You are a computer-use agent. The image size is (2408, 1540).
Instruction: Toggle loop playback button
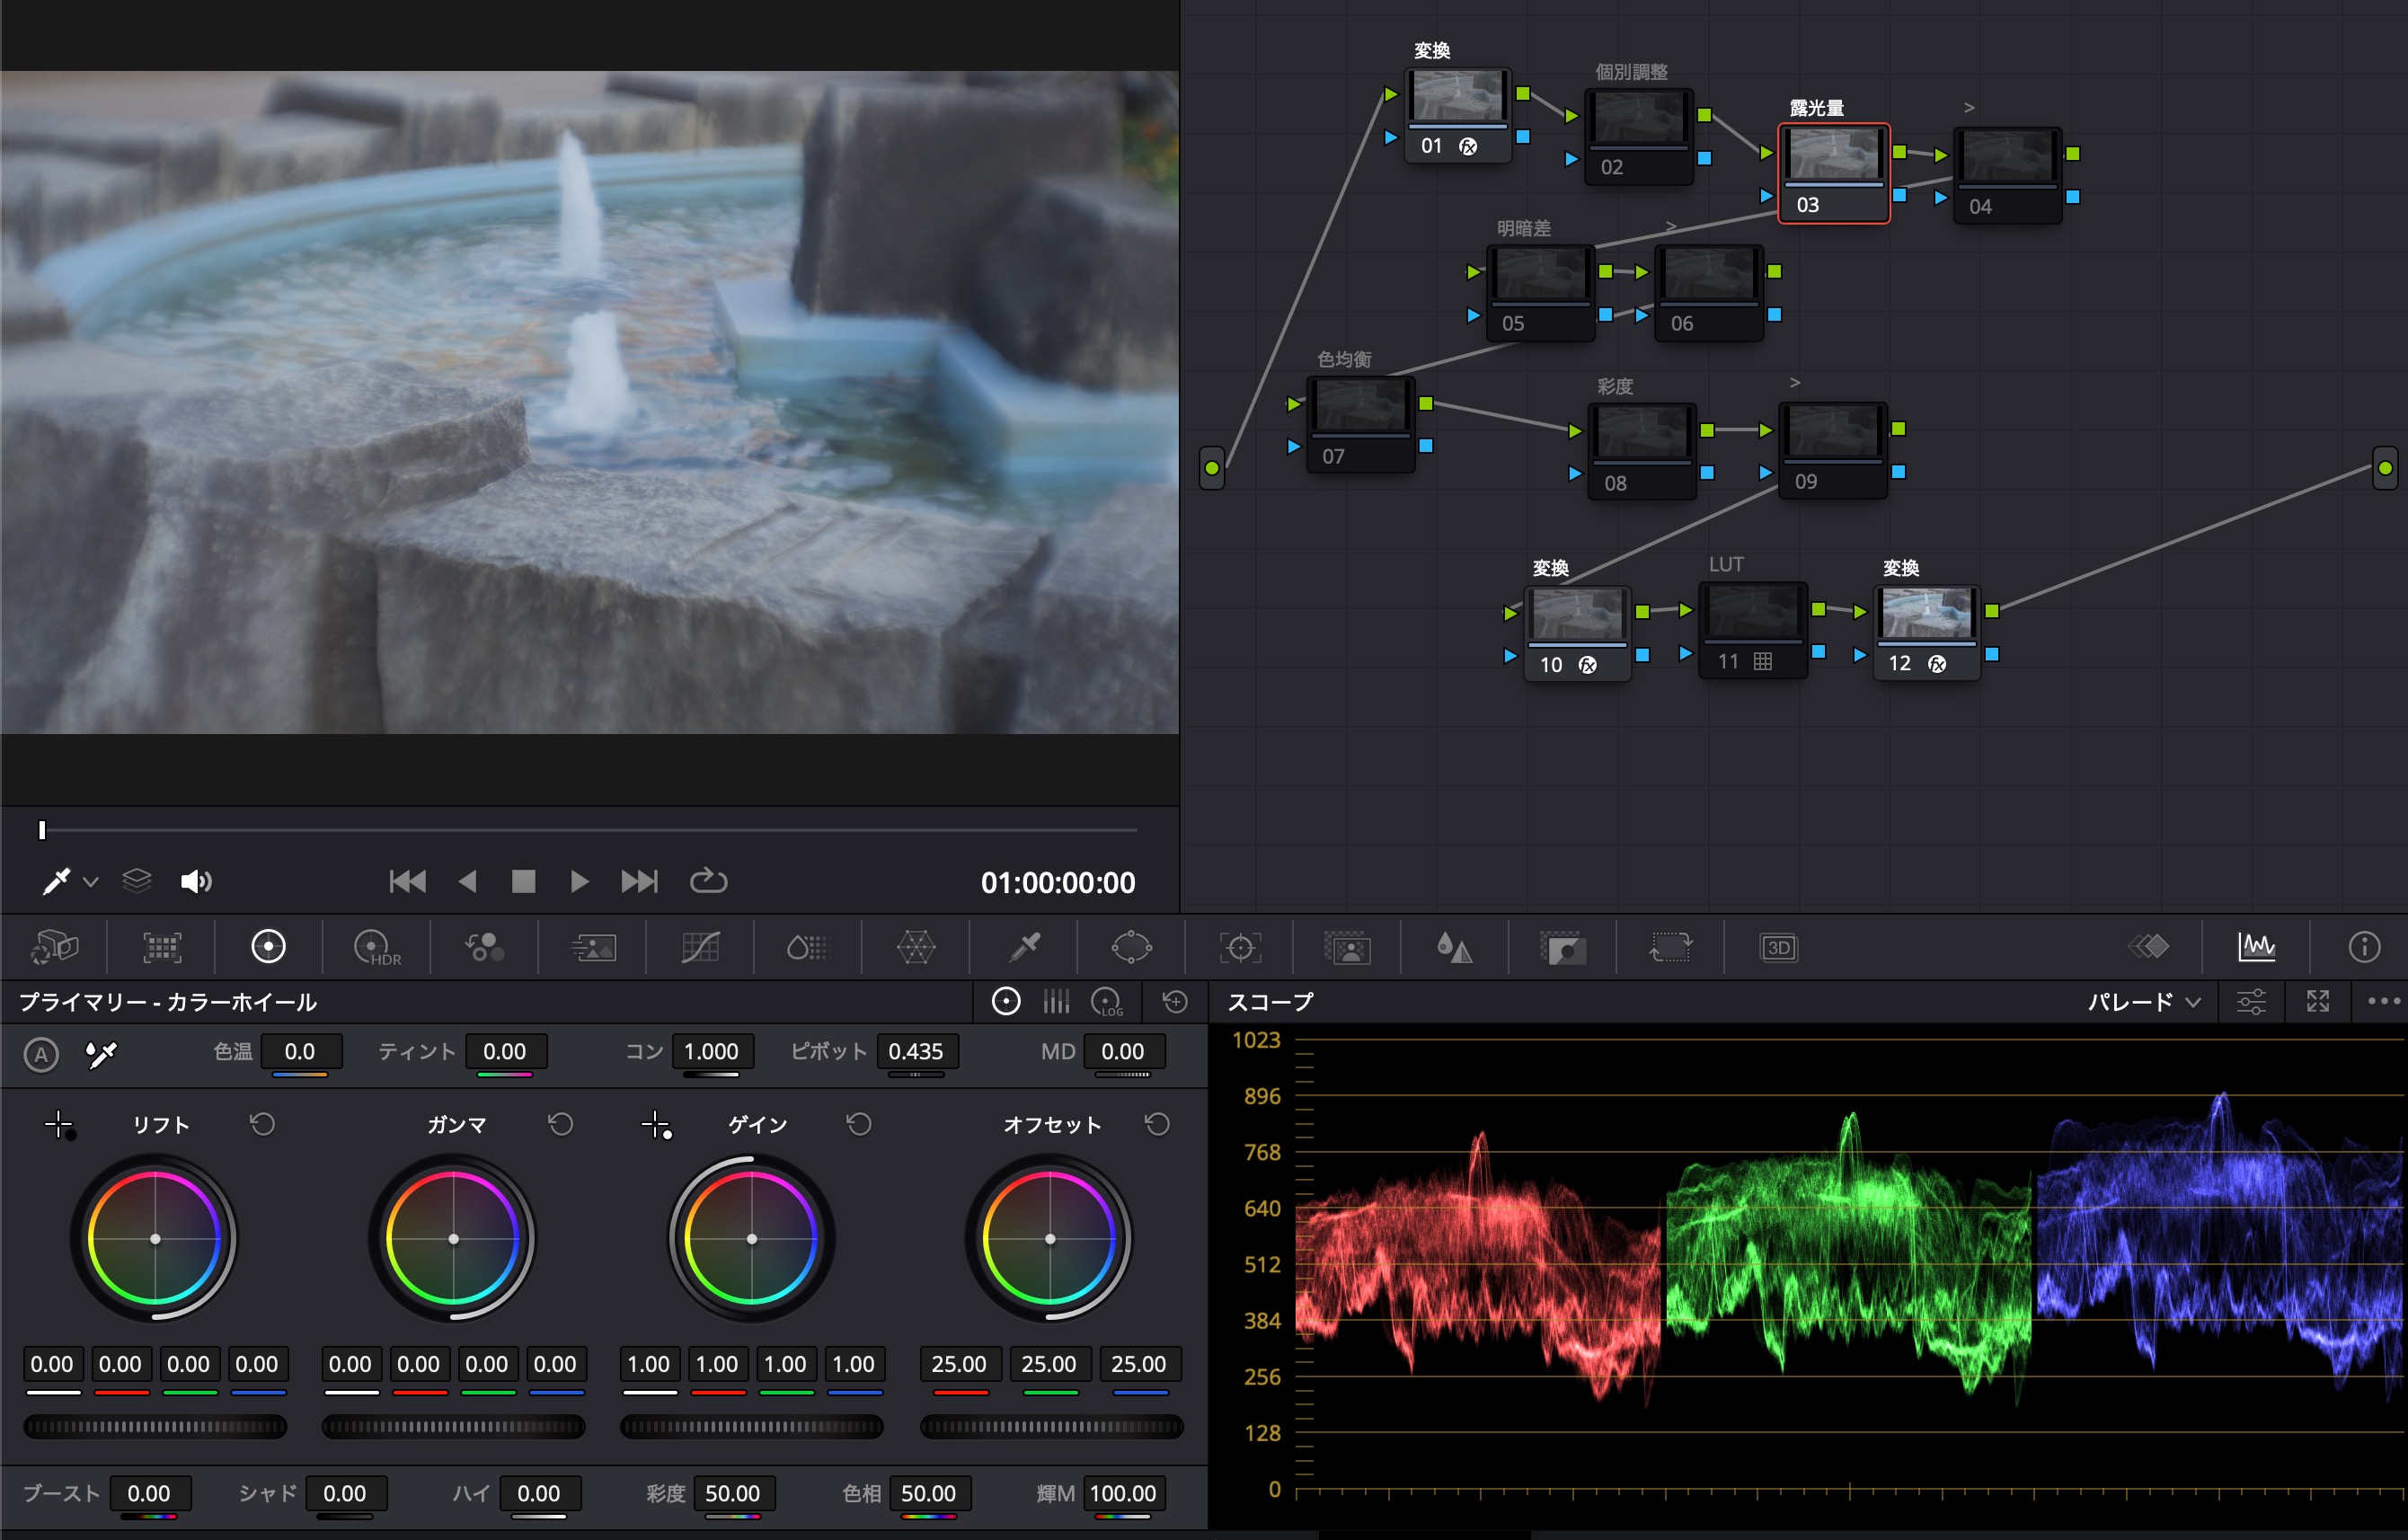point(708,881)
